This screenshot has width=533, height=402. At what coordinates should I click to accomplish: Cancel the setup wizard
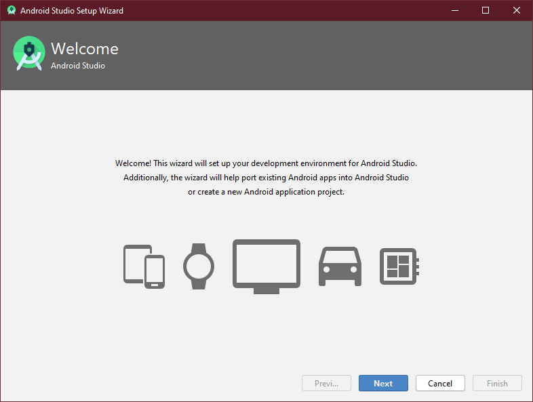point(440,383)
